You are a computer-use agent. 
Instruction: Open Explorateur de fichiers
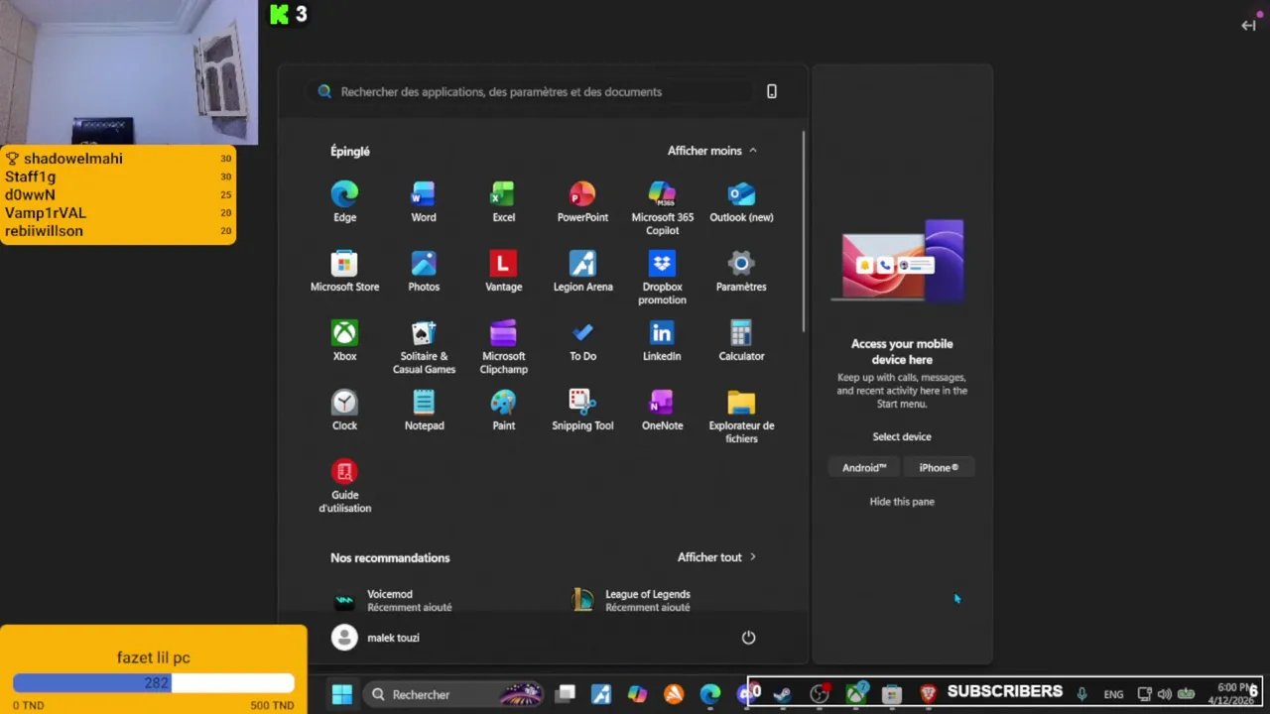(741, 416)
